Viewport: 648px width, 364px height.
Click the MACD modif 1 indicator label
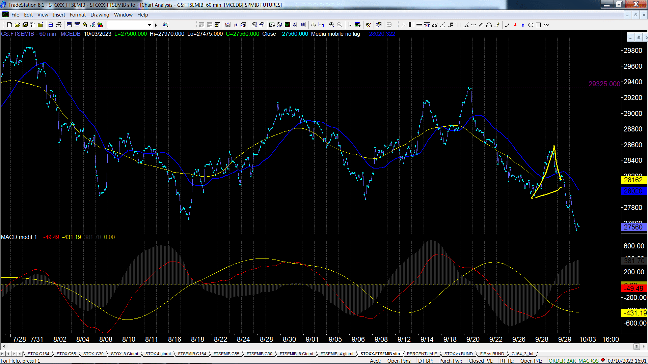click(x=19, y=237)
